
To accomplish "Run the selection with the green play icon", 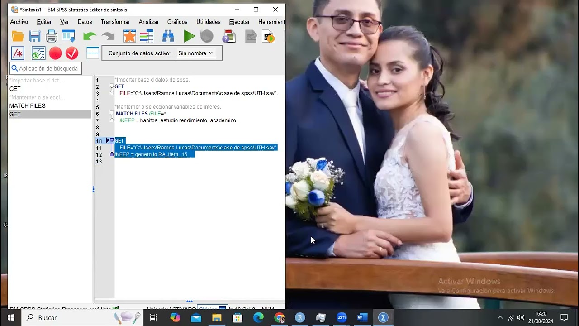I will [190, 37].
